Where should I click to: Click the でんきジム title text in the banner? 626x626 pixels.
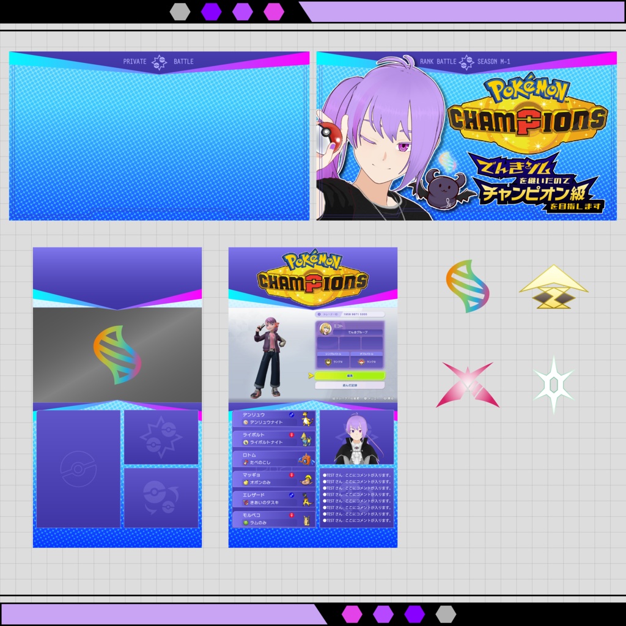point(514,166)
